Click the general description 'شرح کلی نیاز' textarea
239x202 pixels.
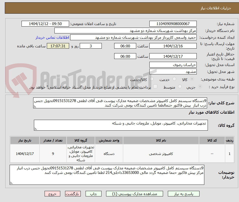pos(120,103)
